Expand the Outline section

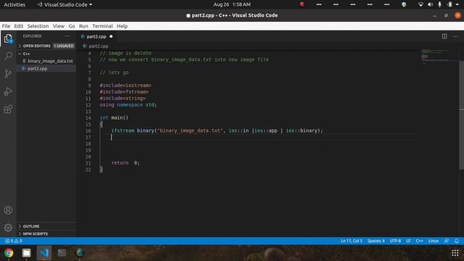[31, 226]
